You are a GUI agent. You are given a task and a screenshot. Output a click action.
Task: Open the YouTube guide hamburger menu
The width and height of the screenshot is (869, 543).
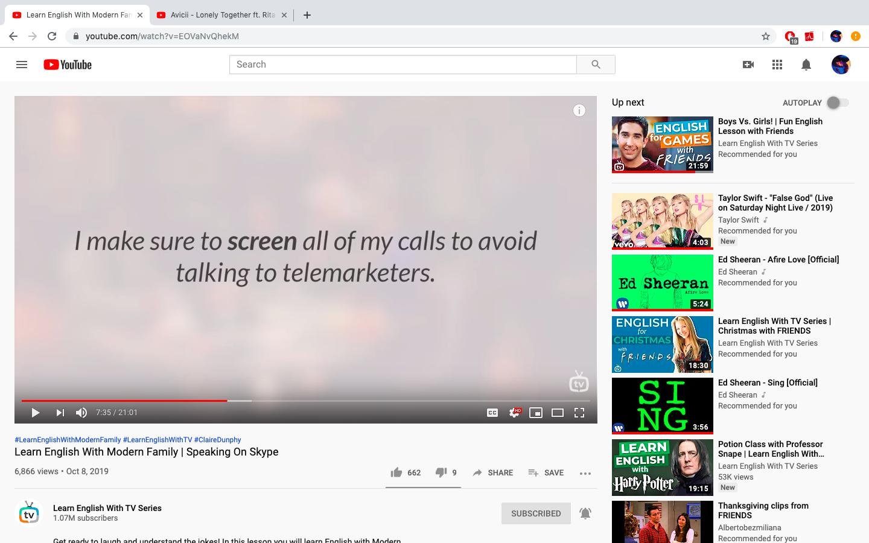point(22,65)
